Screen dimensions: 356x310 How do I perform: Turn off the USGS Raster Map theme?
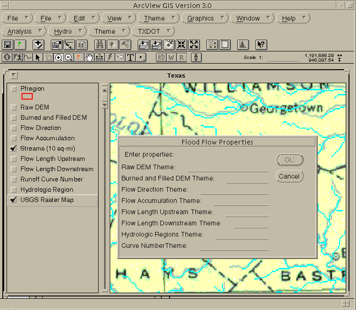point(14,200)
